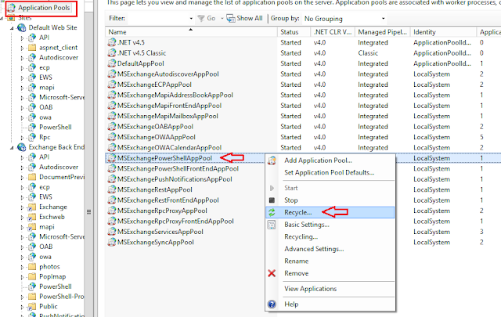Select MSExchangePushNotificationsAppPool row
Image resolution: width=501 pixels, height=317 pixels.
click(175, 179)
